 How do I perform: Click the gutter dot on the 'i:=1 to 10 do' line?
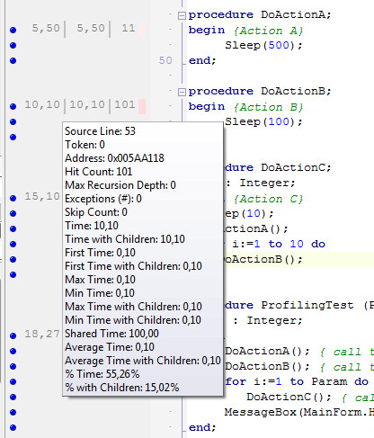pos(13,244)
